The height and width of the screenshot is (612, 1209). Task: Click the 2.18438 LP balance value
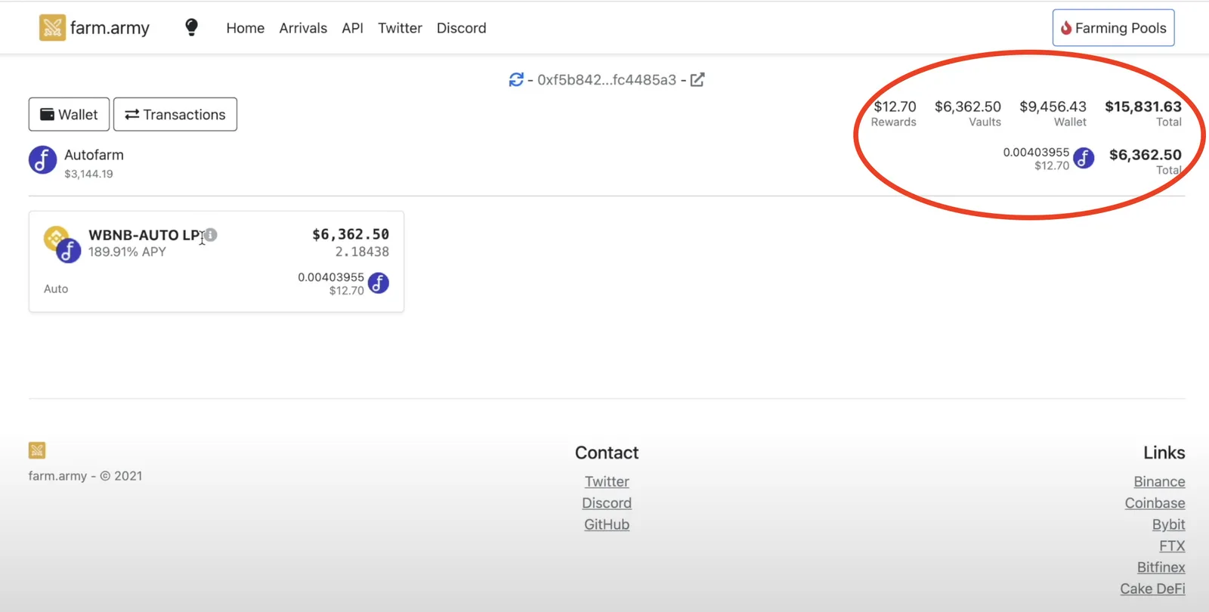click(362, 252)
